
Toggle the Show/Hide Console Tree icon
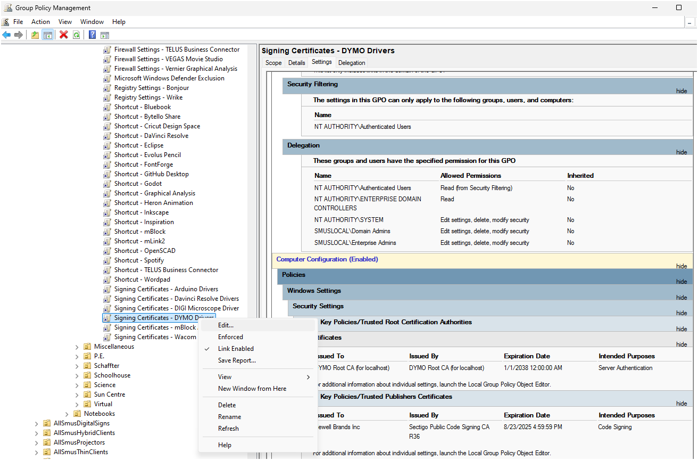(x=47, y=35)
